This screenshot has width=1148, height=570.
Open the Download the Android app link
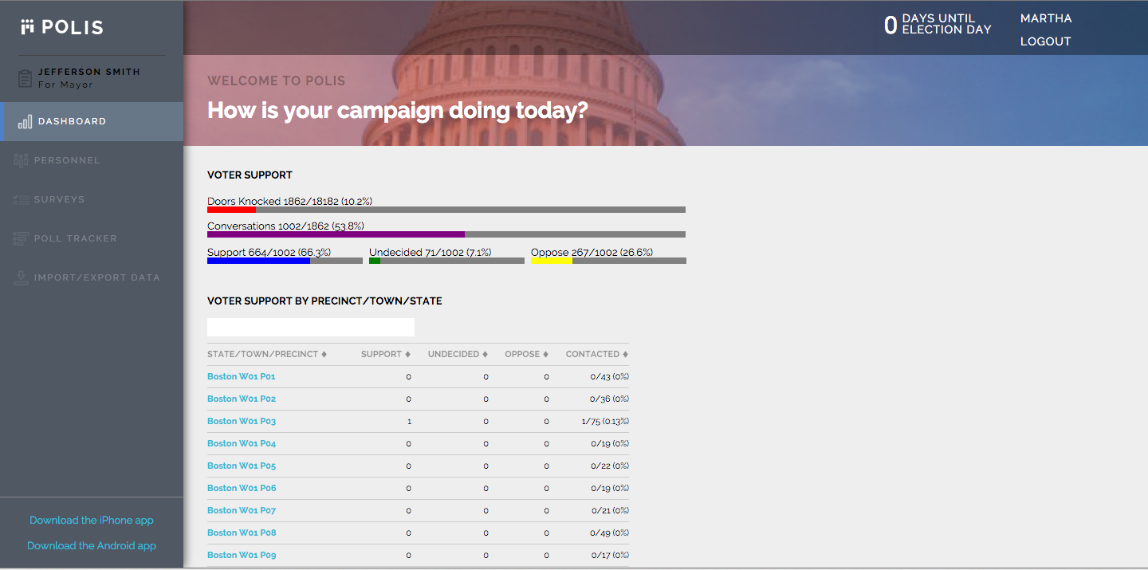(x=91, y=545)
